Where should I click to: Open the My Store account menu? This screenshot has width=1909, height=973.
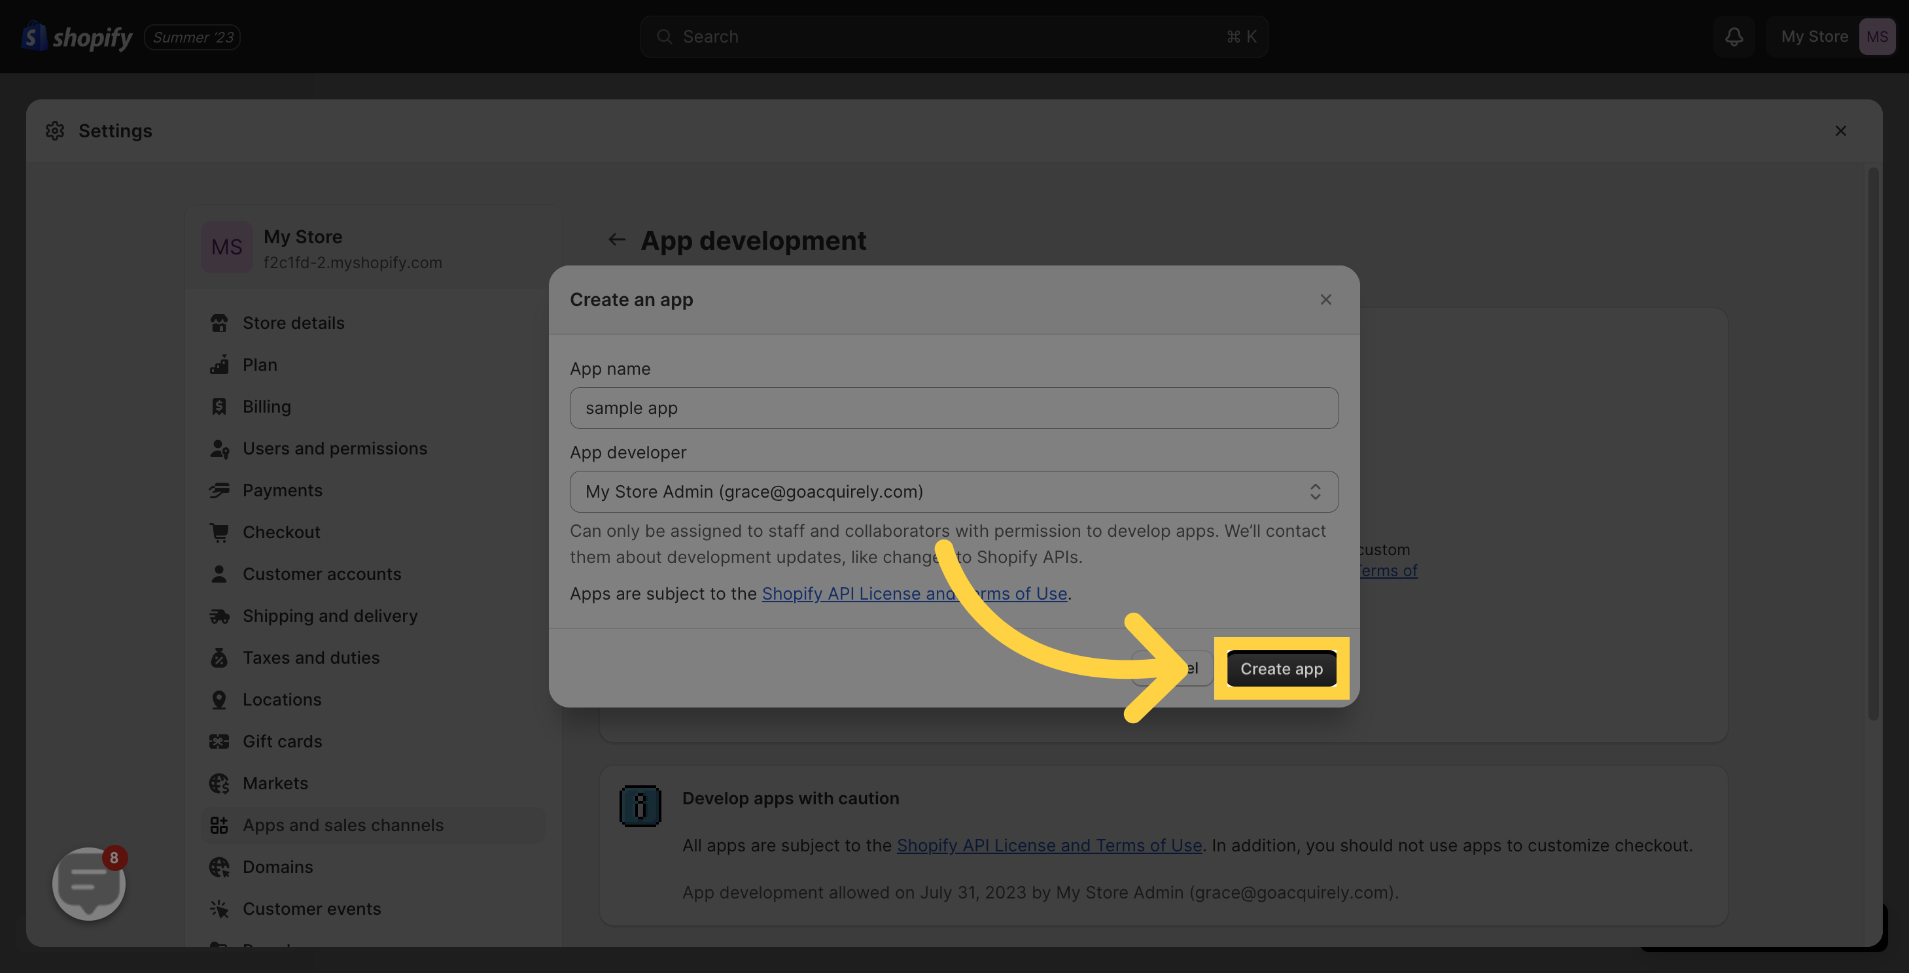1830,36
